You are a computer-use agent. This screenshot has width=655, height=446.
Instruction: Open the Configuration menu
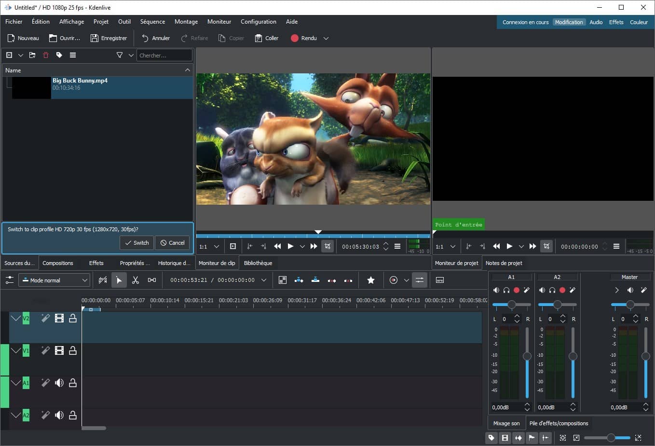[259, 22]
